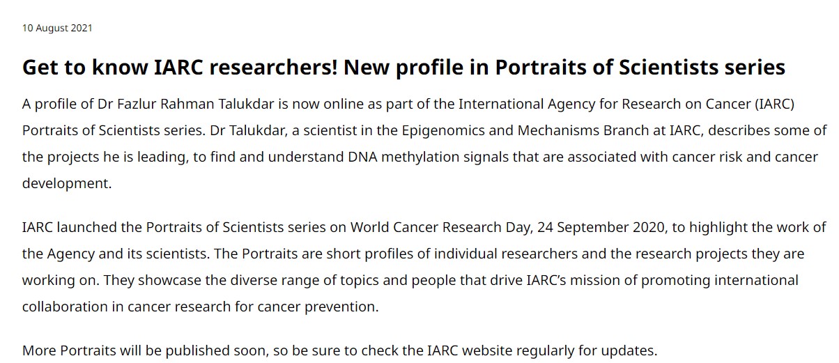Click "promoting international" at line end
Screen dimensions: 839x363
[x=726, y=280]
